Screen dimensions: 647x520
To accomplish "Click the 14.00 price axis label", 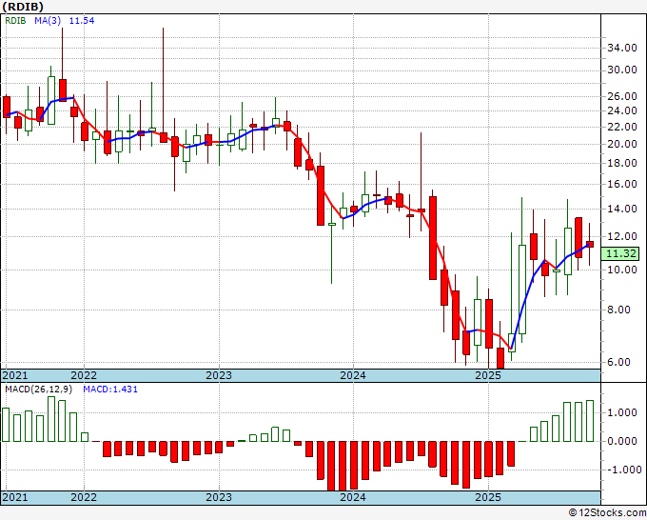I will tap(622, 209).
